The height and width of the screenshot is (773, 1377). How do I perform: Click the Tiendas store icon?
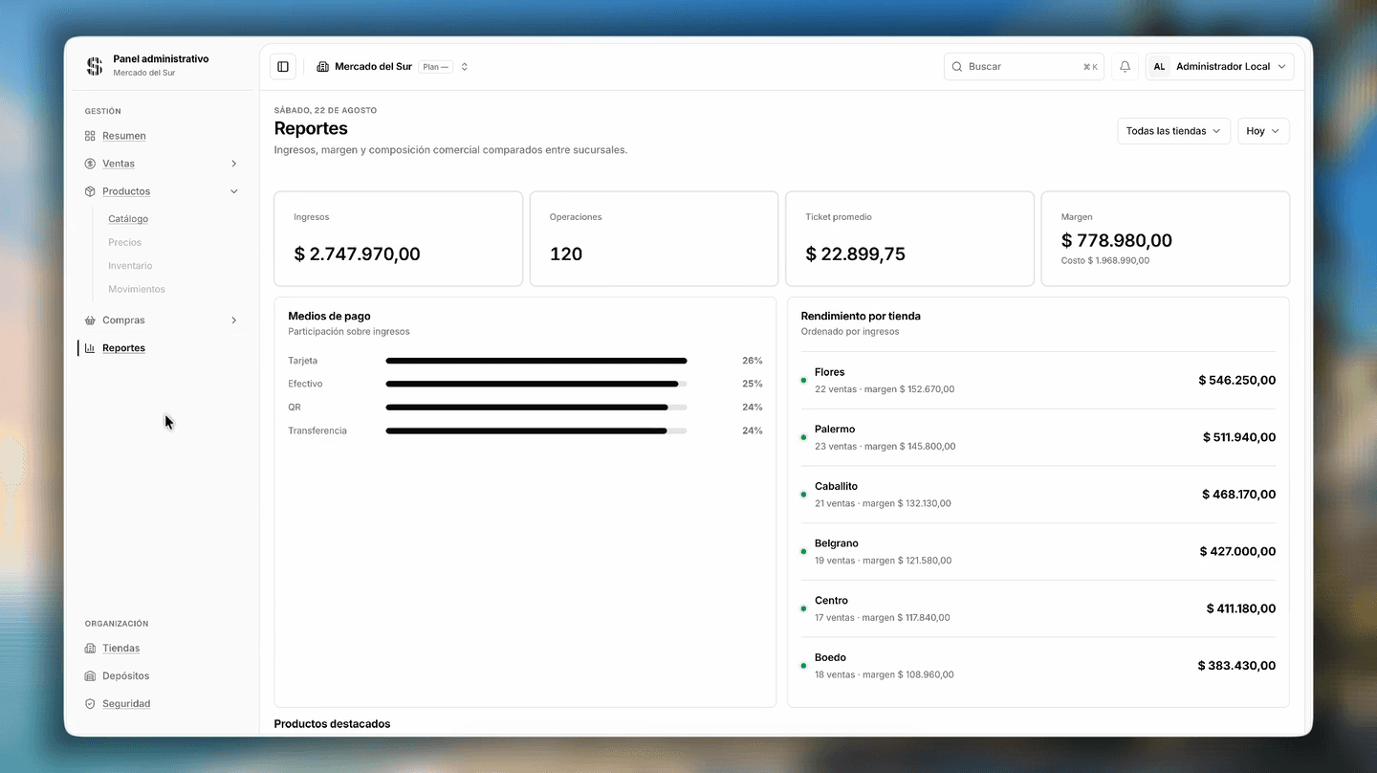[x=90, y=649]
